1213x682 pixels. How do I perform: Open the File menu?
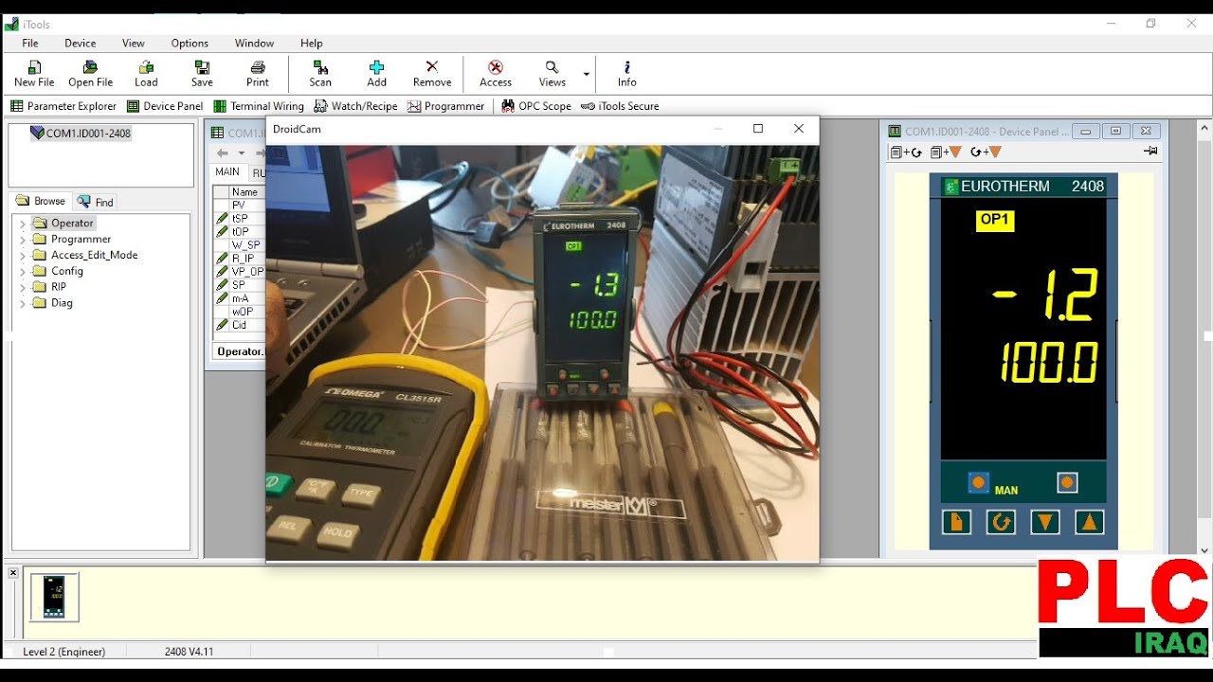[x=30, y=43]
